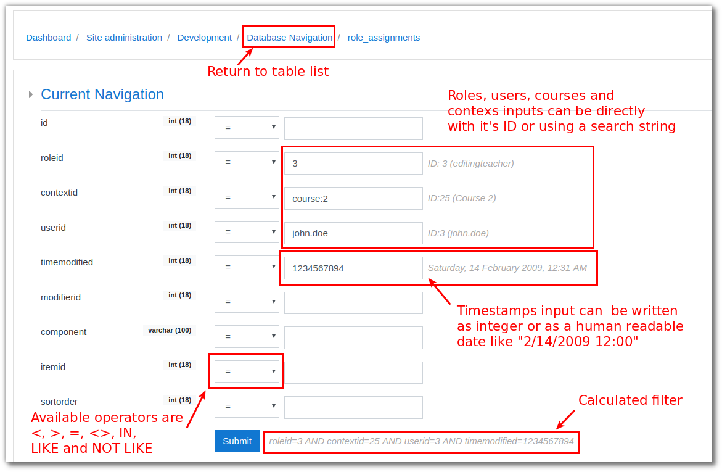Go to Site administration breadcrumb
This screenshot has height=472, width=722.
[124, 38]
